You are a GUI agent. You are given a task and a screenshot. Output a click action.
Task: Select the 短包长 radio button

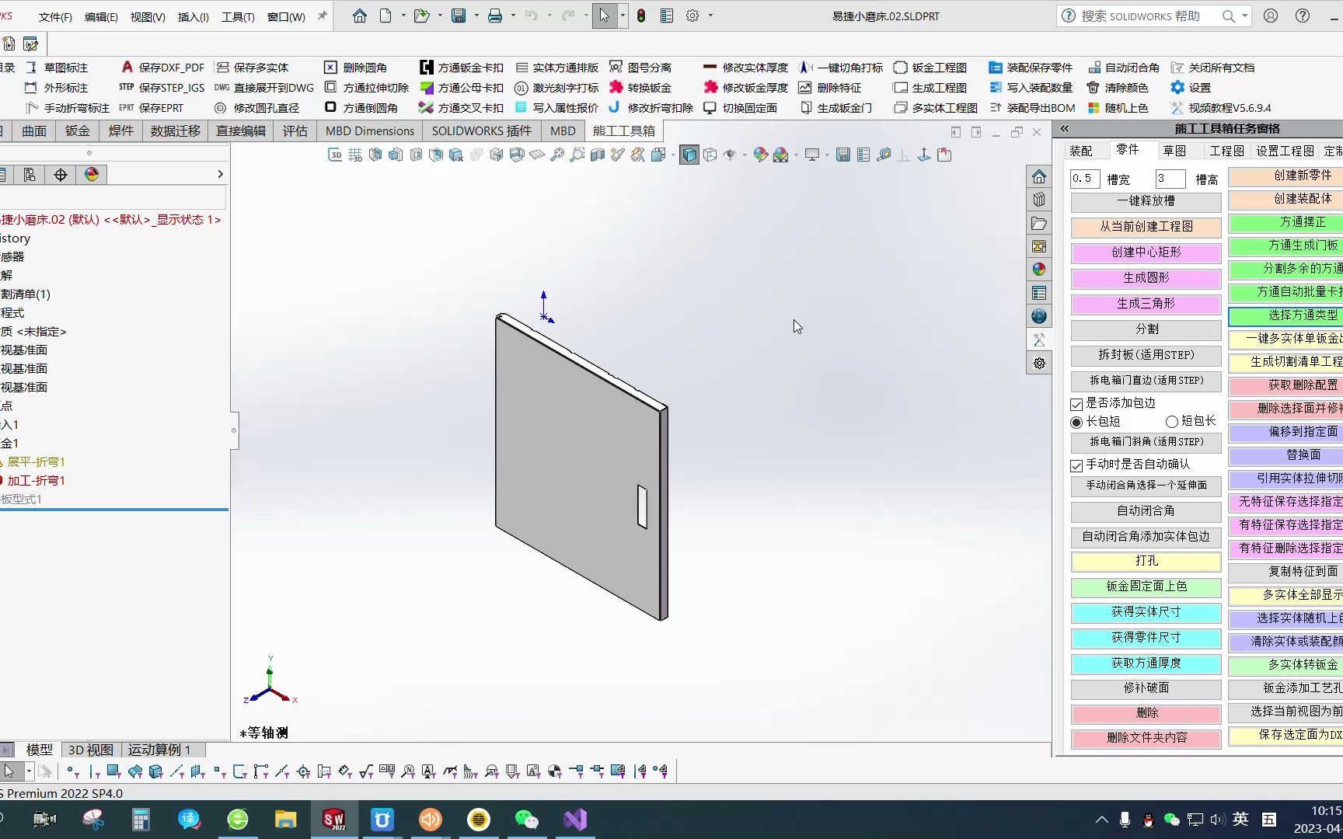coord(1172,422)
